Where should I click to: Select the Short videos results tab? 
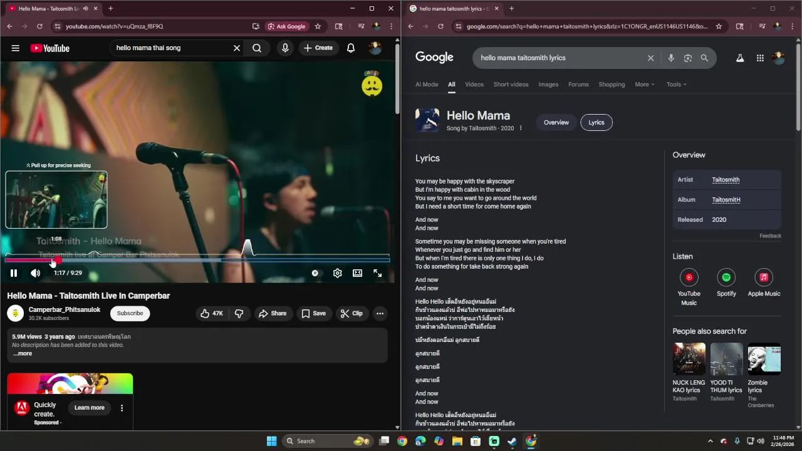pyautogui.click(x=511, y=85)
